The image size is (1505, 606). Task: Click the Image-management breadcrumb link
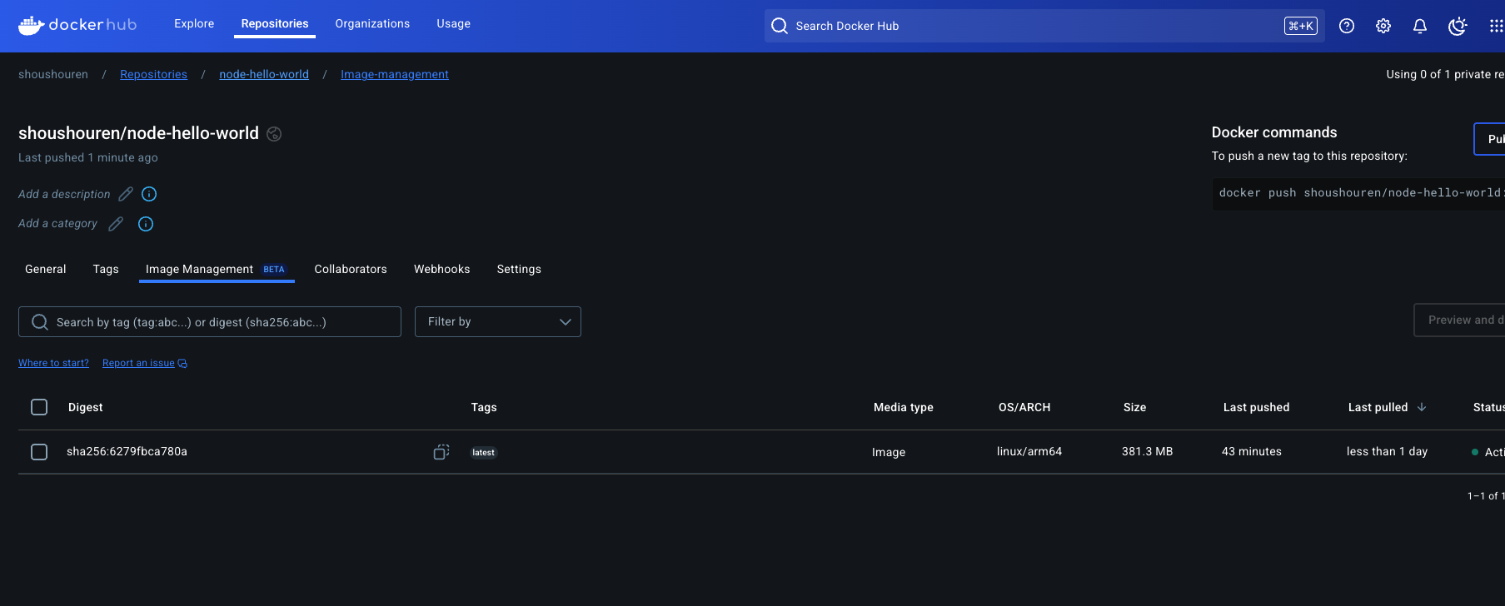click(395, 74)
